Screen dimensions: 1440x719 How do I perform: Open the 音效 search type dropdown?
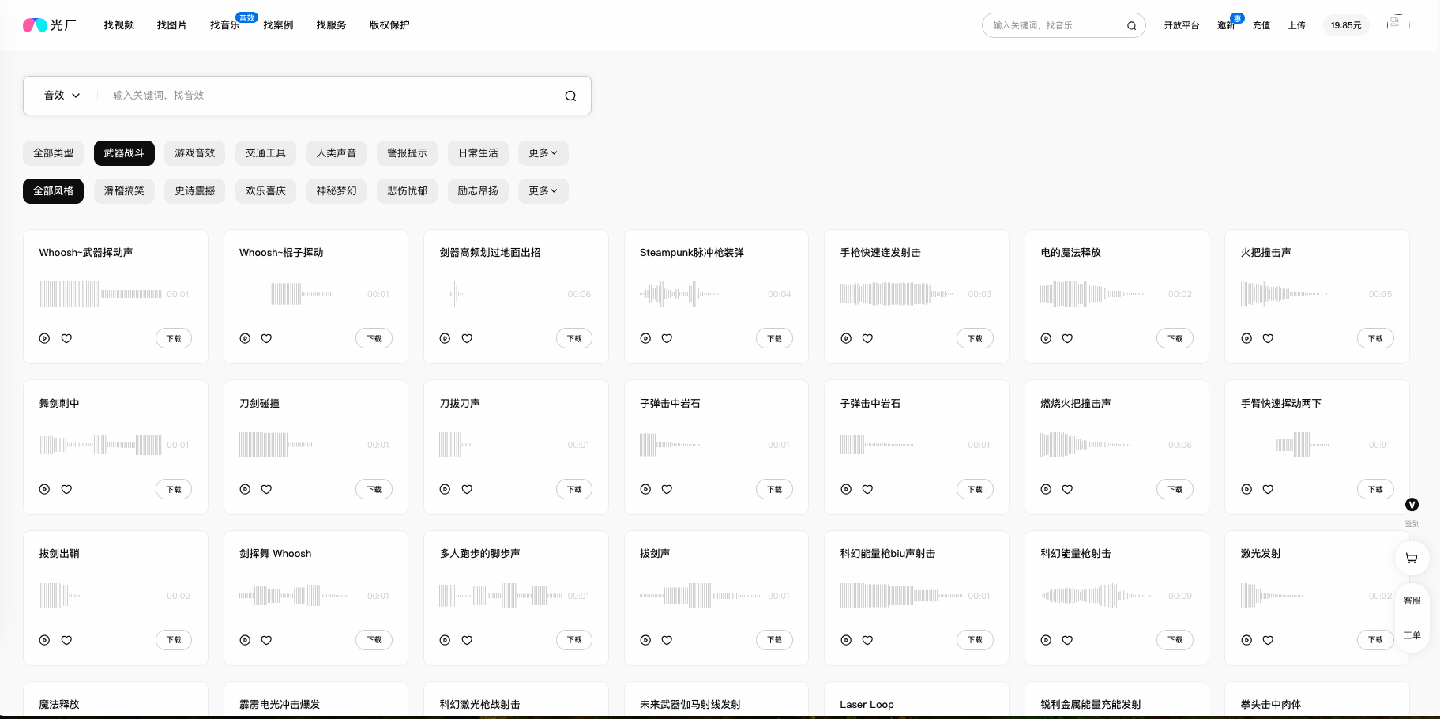coord(62,96)
